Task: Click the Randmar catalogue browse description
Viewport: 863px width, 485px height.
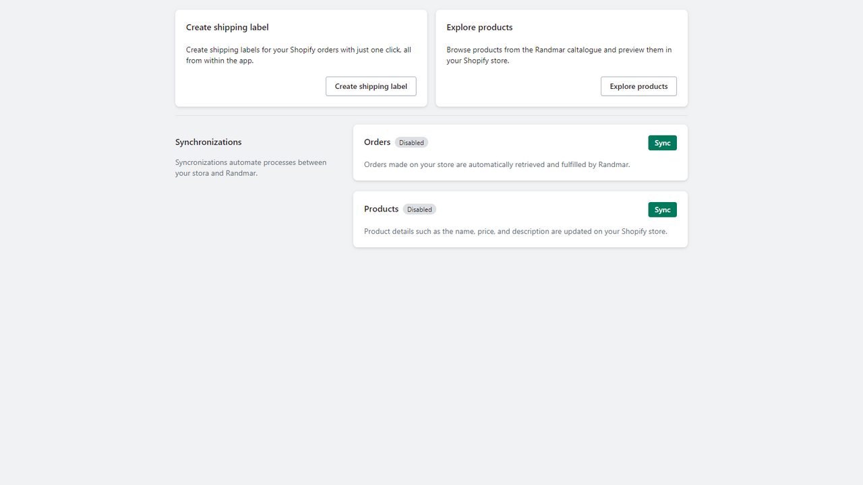Action: click(559, 55)
